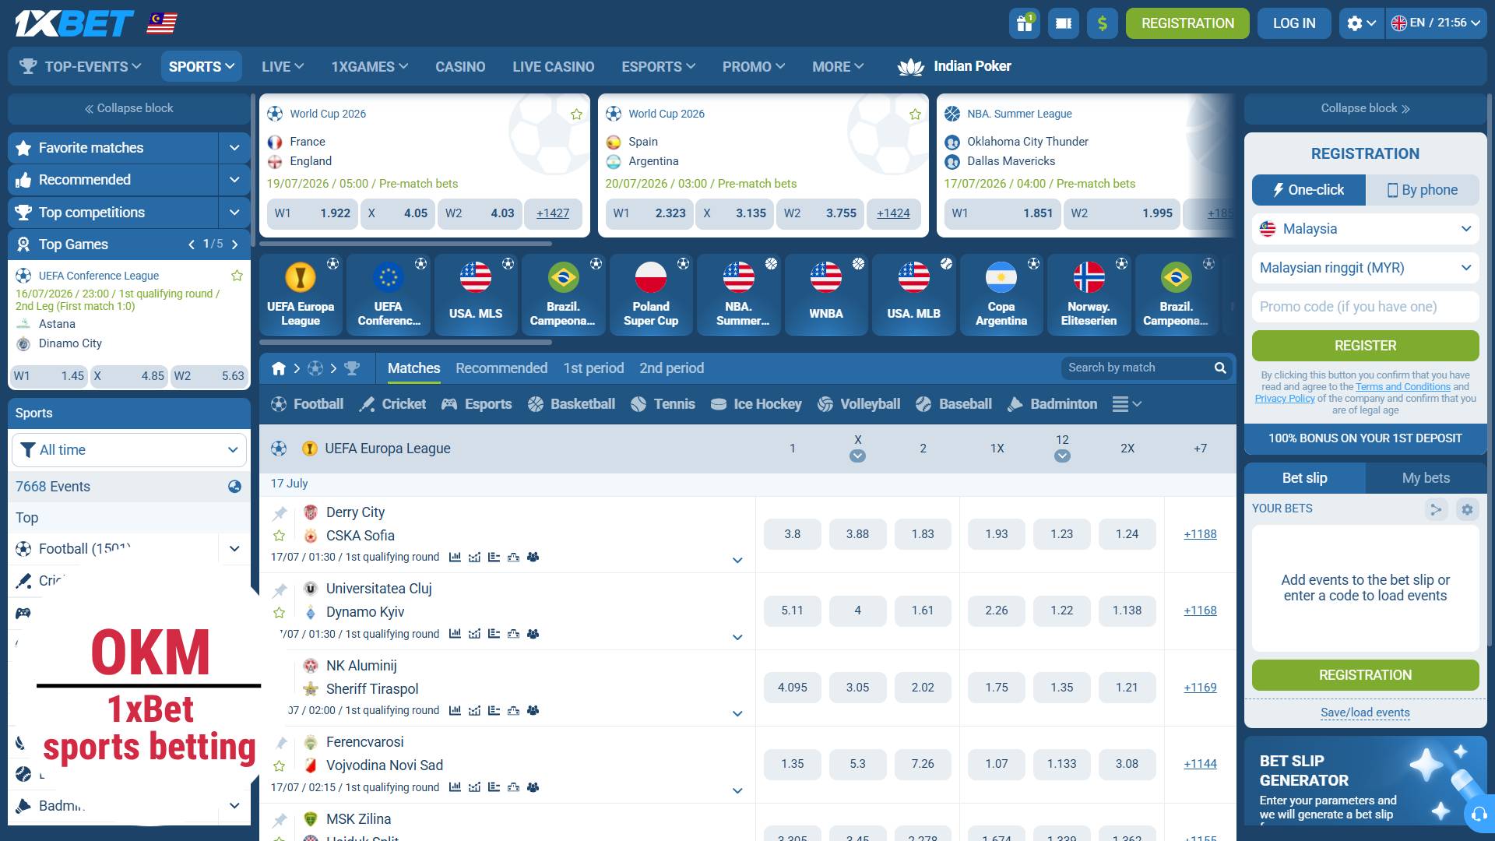Click the green dollar deposit icon

1103,23
